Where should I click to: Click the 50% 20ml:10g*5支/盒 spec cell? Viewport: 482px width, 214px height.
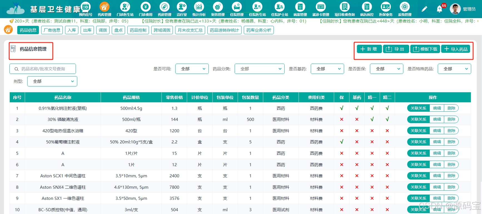point(131,142)
